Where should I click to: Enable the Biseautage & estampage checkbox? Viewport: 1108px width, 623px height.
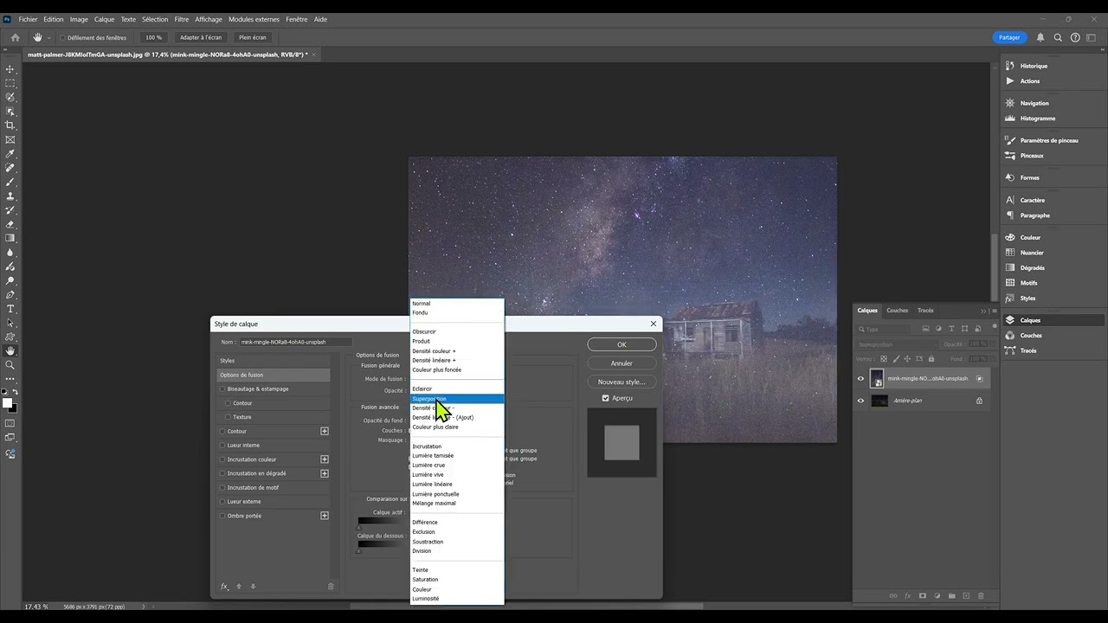[222, 389]
